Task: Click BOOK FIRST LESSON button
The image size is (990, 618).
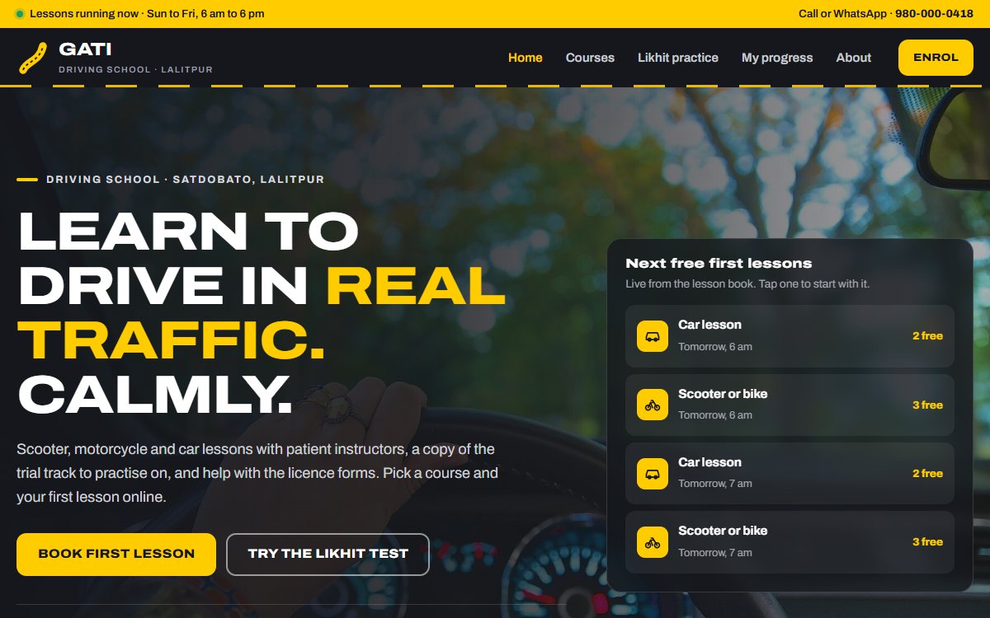Action: (x=116, y=554)
